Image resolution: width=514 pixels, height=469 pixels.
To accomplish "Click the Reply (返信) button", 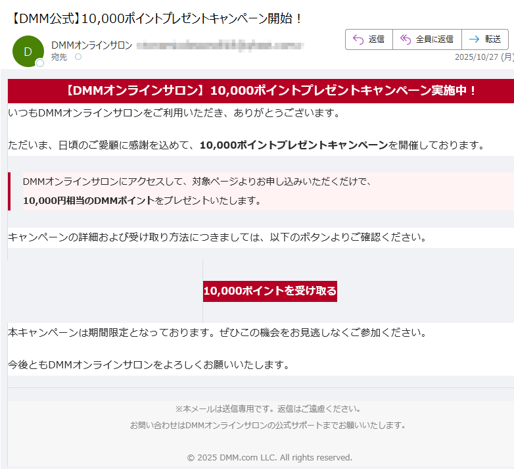I will (369, 39).
